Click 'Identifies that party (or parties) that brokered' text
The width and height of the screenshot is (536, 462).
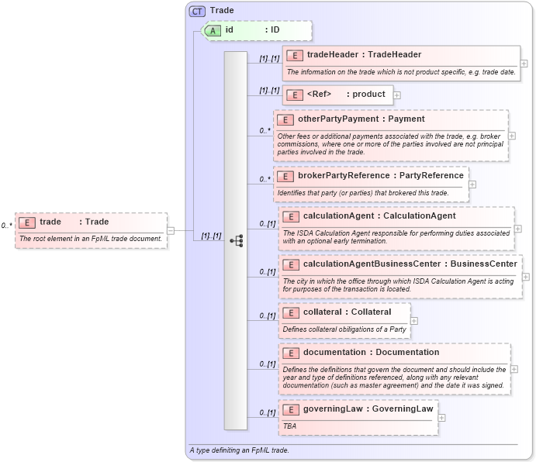point(363,193)
